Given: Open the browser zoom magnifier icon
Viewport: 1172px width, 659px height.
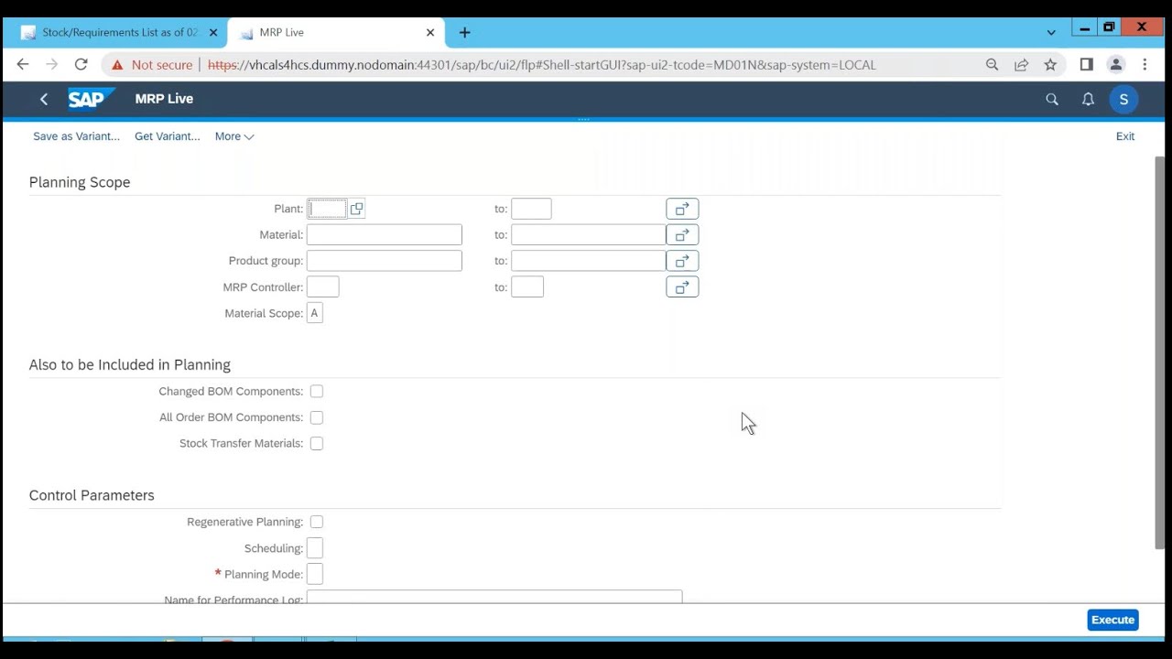Looking at the screenshot, I should click(992, 64).
